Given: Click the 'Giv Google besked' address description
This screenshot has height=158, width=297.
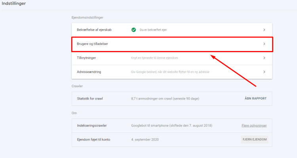Looking at the screenshot, I should (x=170, y=72).
